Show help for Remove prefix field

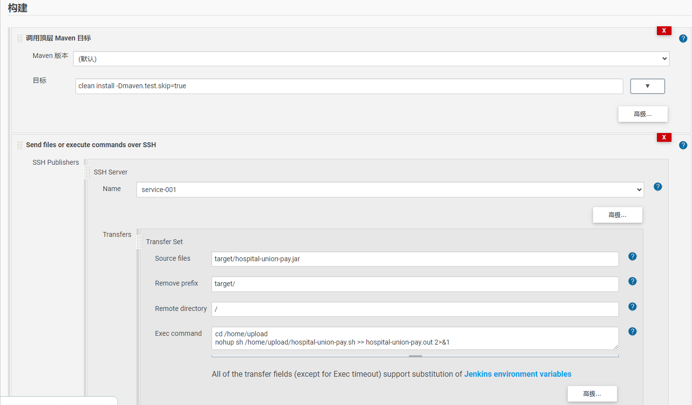click(632, 281)
